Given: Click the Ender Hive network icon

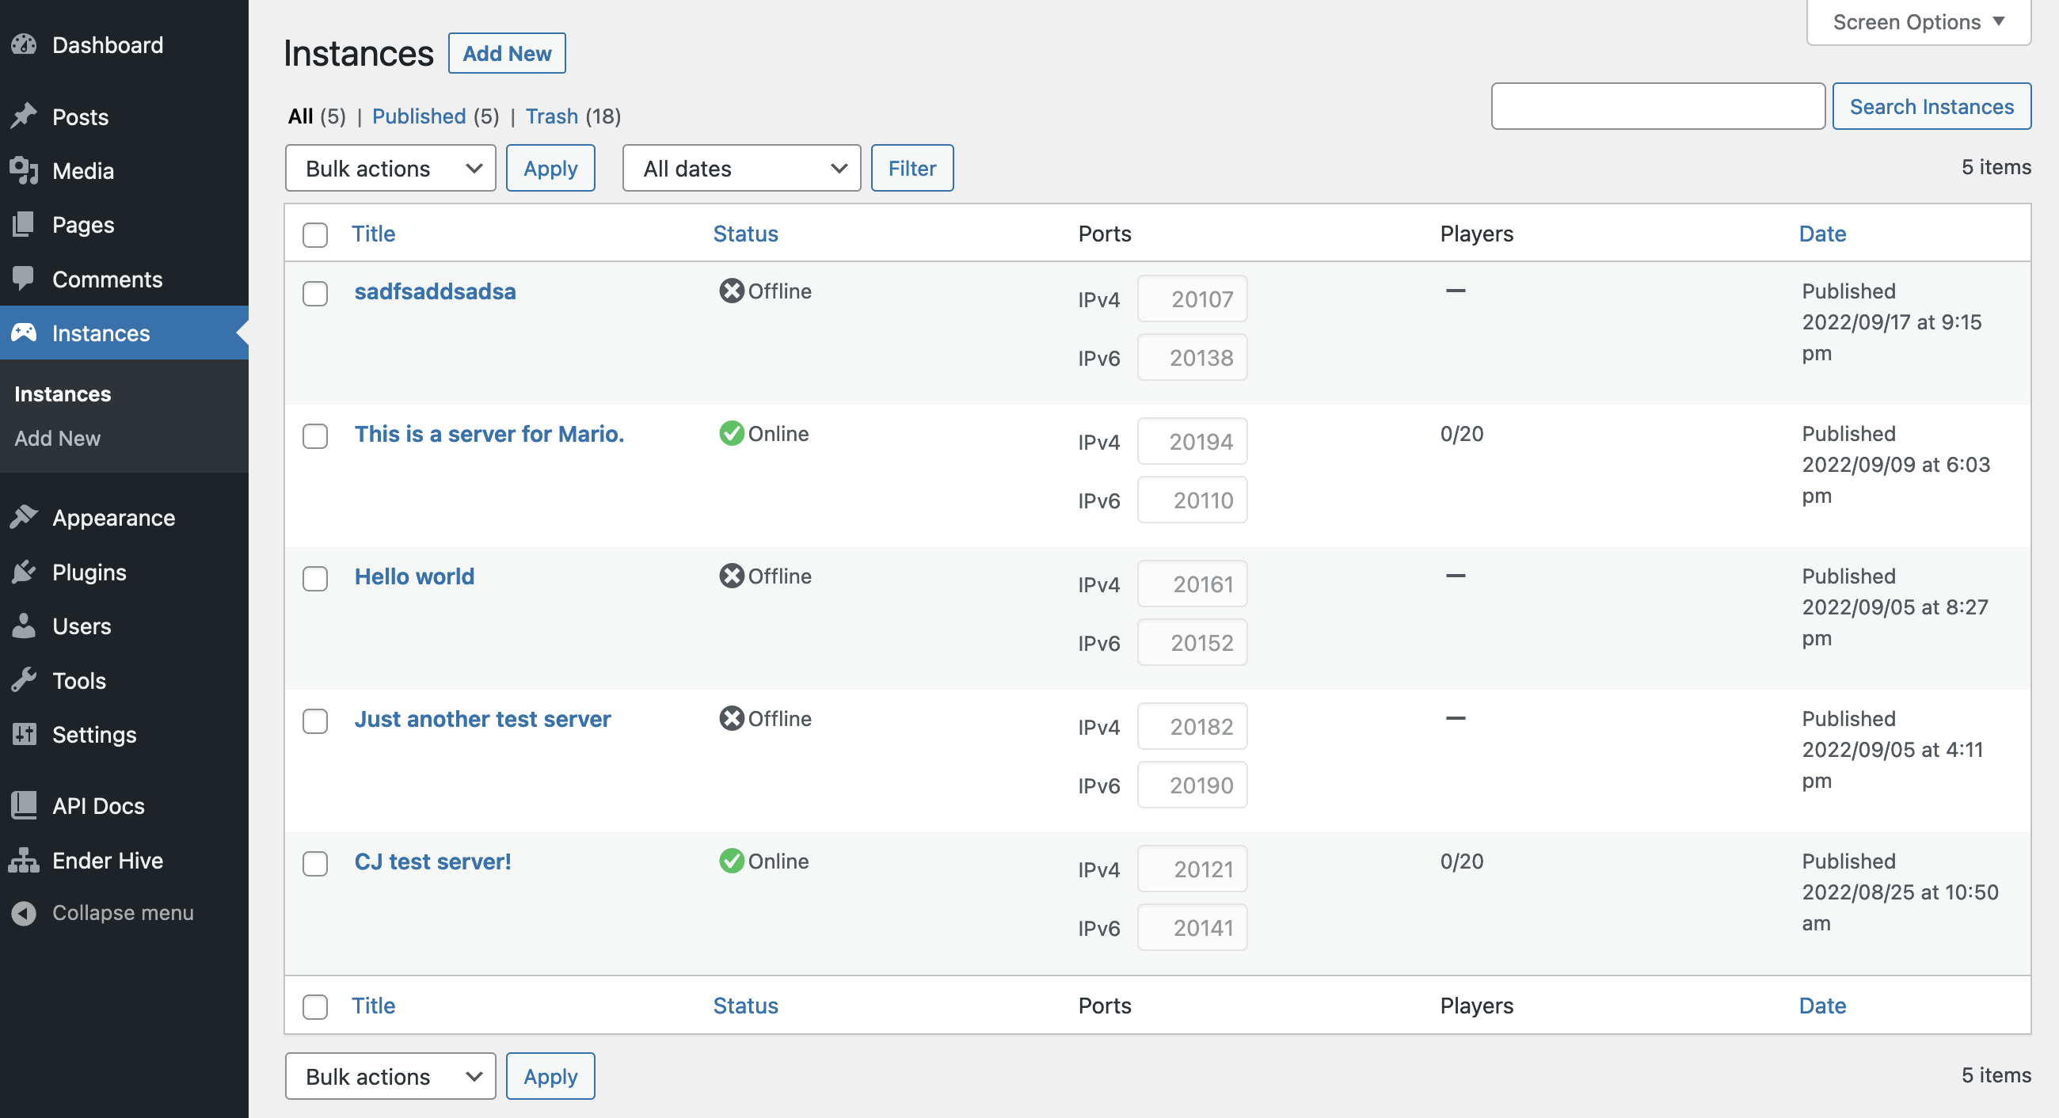Looking at the screenshot, I should pyautogui.click(x=24, y=861).
